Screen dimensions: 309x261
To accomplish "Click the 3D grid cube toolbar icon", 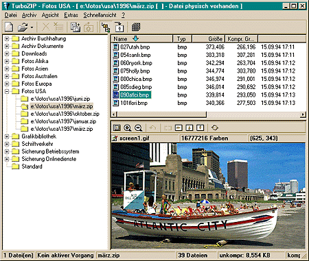I will coord(136,27).
